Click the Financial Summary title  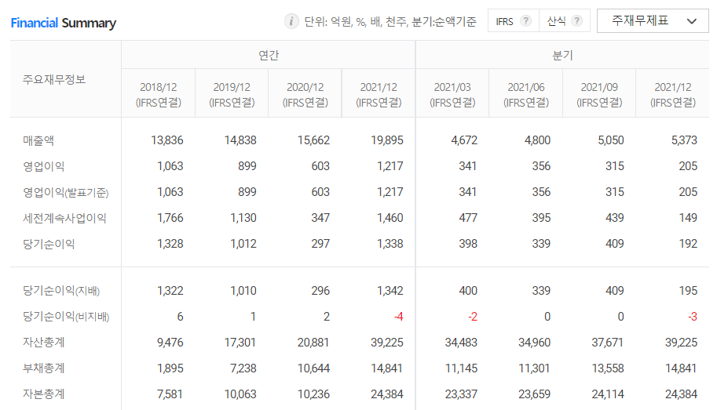(64, 23)
